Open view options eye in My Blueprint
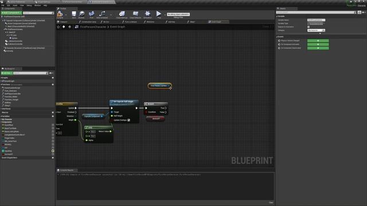 click(x=51, y=73)
